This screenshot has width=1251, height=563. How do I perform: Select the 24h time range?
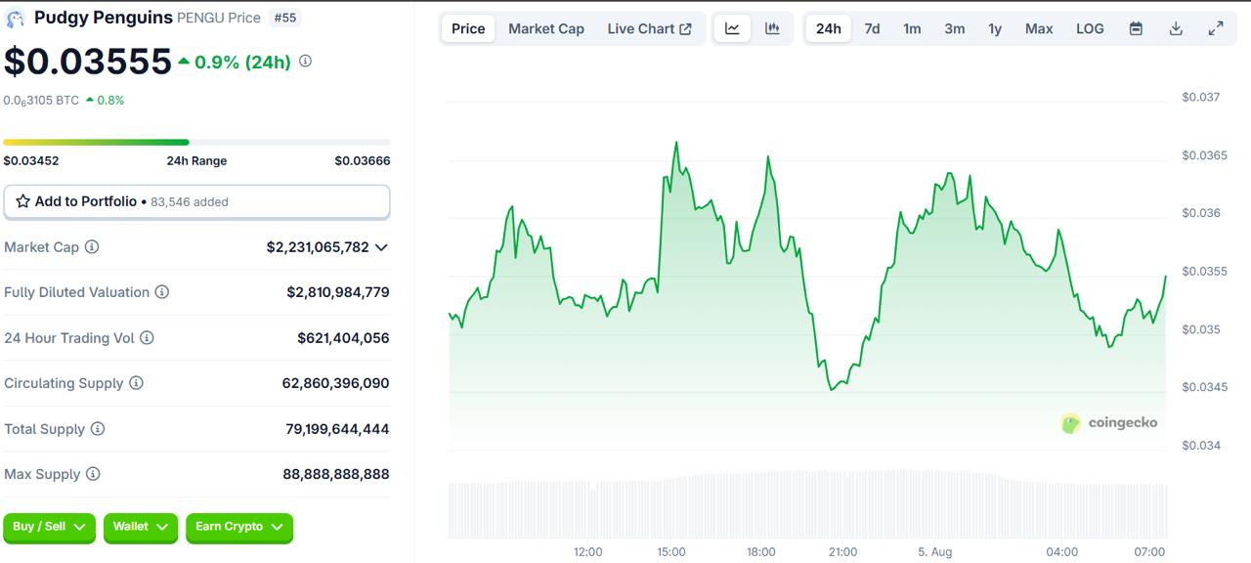click(829, 28)
